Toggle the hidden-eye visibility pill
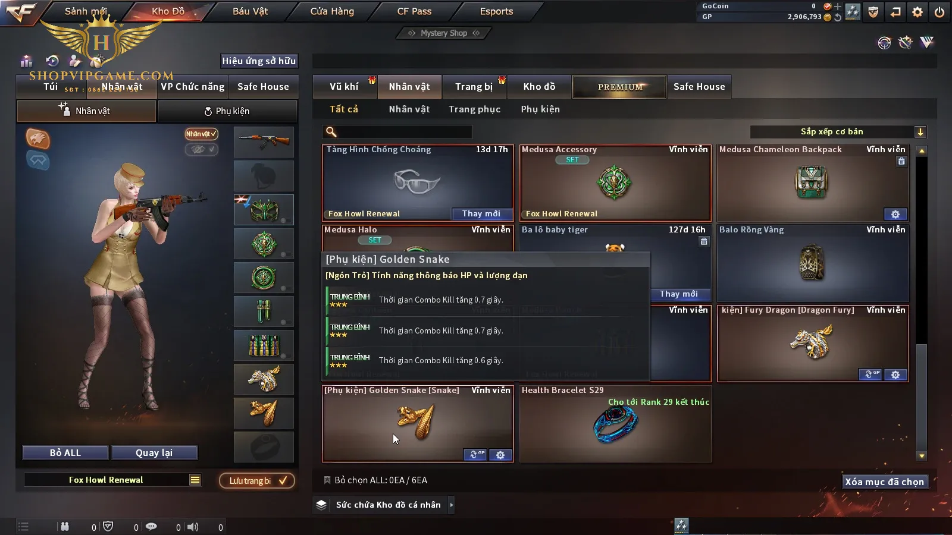 pyautogui.click(x=201, y=149)
